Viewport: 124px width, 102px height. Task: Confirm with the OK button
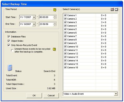pyautogui.click(x=34, y=95)
